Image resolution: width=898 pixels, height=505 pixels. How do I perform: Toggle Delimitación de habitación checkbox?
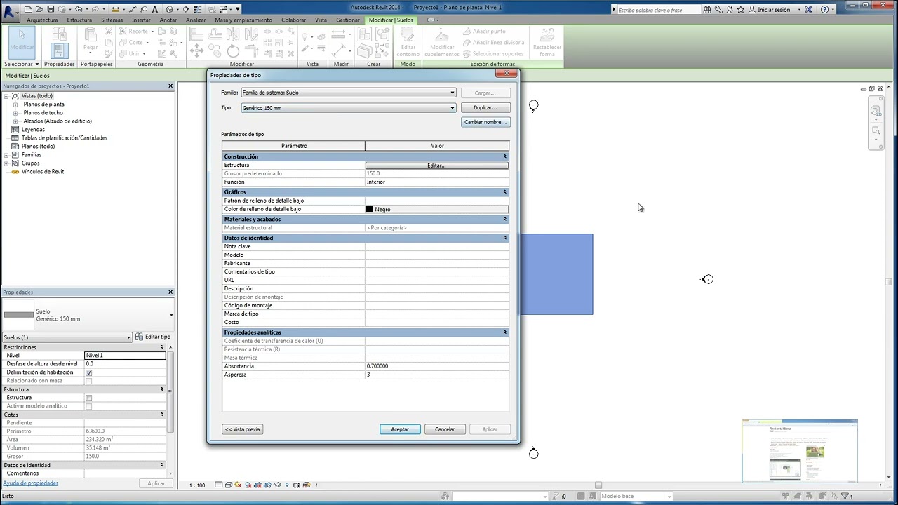(88, 372)
